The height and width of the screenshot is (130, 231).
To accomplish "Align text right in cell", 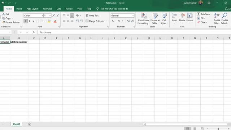I will coord(72,21).
